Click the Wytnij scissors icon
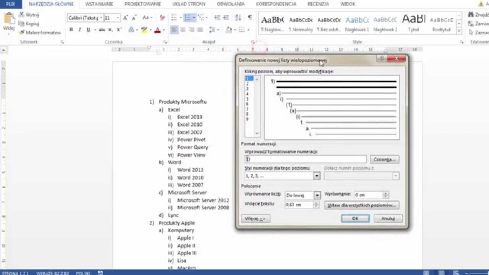The width and height of the screenshot is (489, 275). tap(22, 15)
